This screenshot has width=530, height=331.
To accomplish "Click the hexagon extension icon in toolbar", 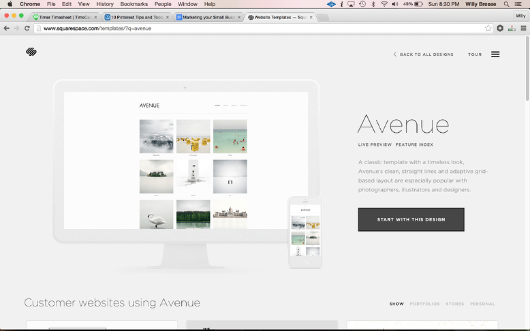I will pyautogui.click(x=500, y=29).
